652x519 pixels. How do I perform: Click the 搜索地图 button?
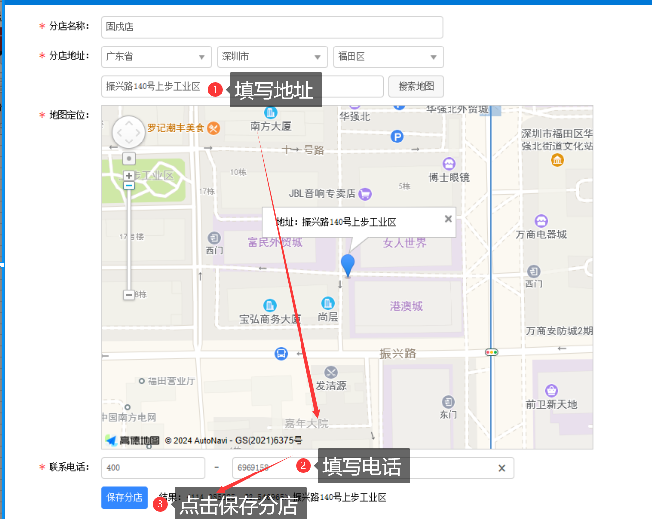416,87
